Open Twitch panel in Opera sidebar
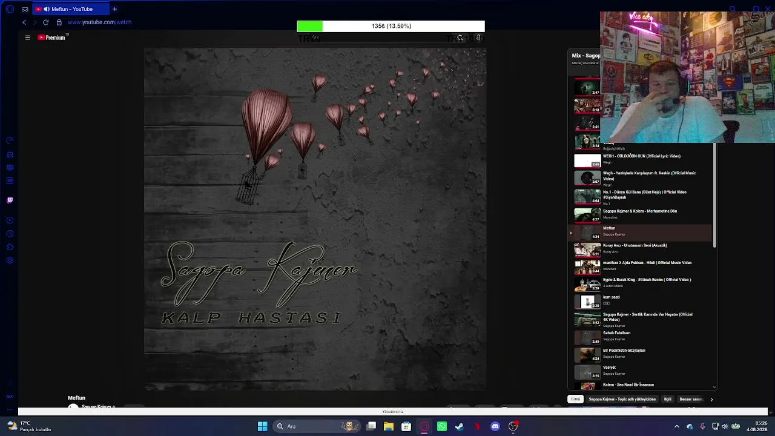Screen dimensions: 775x436 (10, 200)
